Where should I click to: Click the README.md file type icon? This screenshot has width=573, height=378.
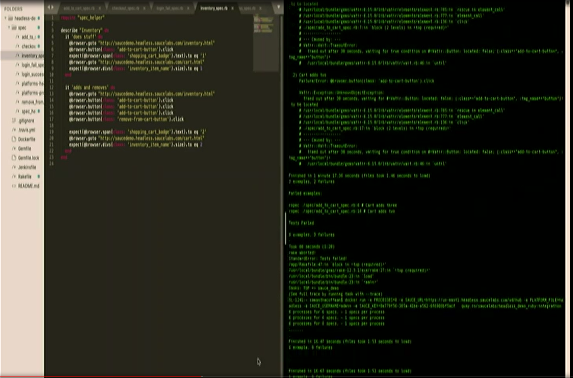(14, 186)
